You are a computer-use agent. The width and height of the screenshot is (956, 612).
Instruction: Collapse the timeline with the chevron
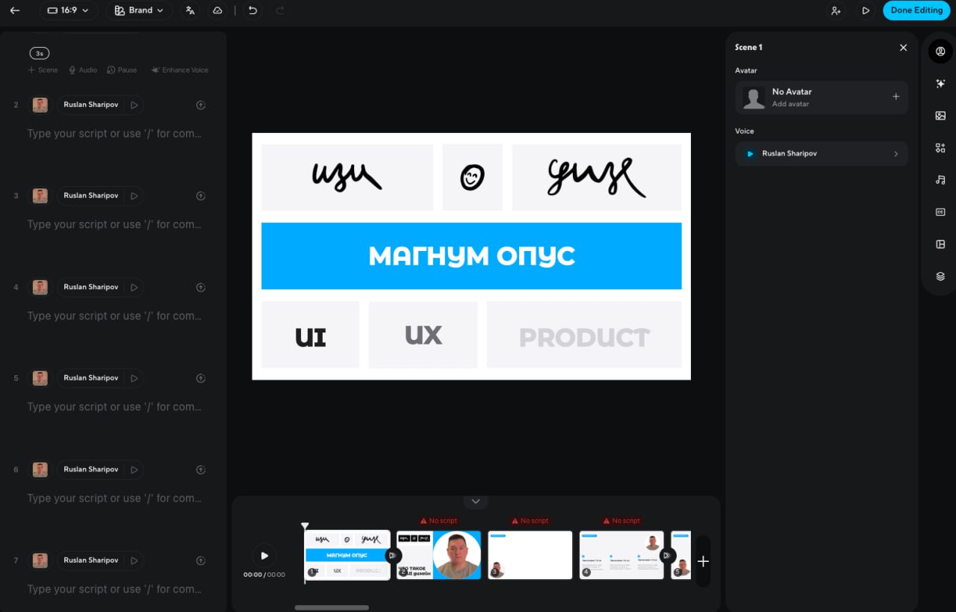coord(476,501)
